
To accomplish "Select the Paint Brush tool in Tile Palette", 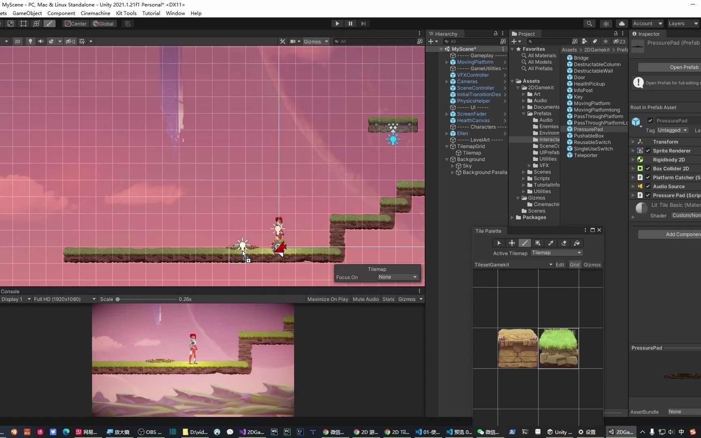I will (525, 243).
